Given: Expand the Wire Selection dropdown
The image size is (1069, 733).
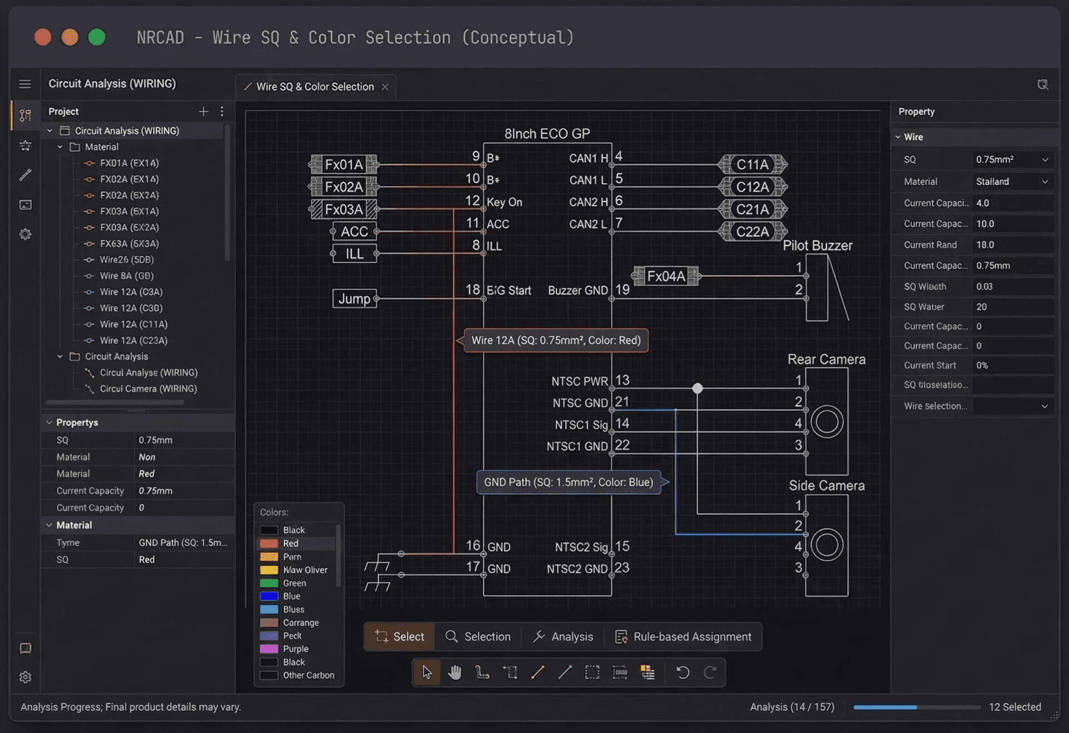Looking at the screenshot, I should pos(1012,406).
